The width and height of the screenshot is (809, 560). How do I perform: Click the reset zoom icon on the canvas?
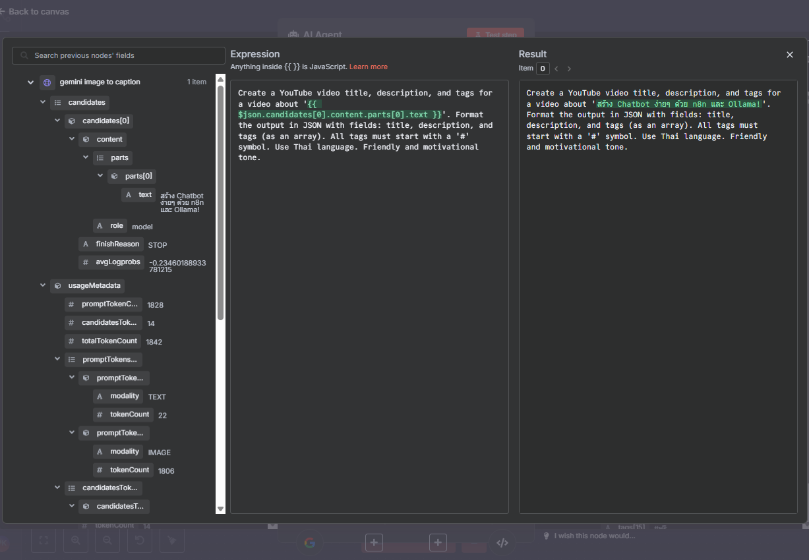point(140,540)
